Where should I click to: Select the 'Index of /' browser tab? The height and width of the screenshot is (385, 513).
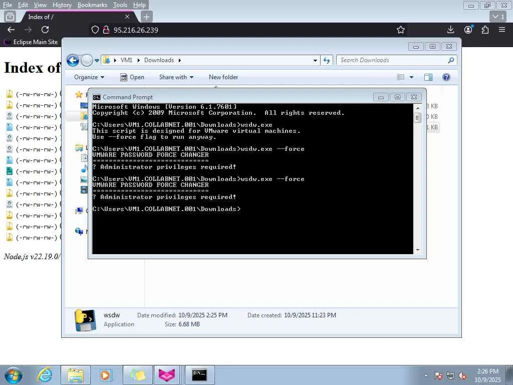tap(78, 17)
